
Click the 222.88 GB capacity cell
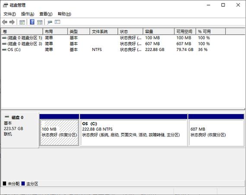155,50
